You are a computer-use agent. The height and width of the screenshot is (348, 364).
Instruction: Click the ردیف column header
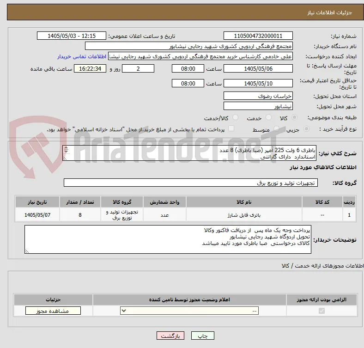[x=349, y=202]
